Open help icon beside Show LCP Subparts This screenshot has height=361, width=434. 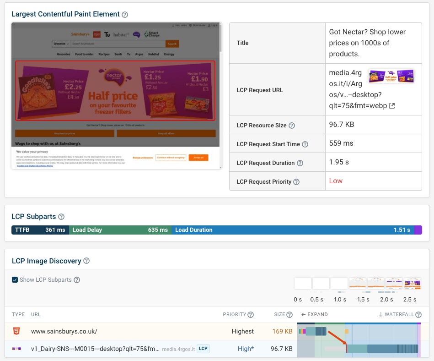(77, 280)
